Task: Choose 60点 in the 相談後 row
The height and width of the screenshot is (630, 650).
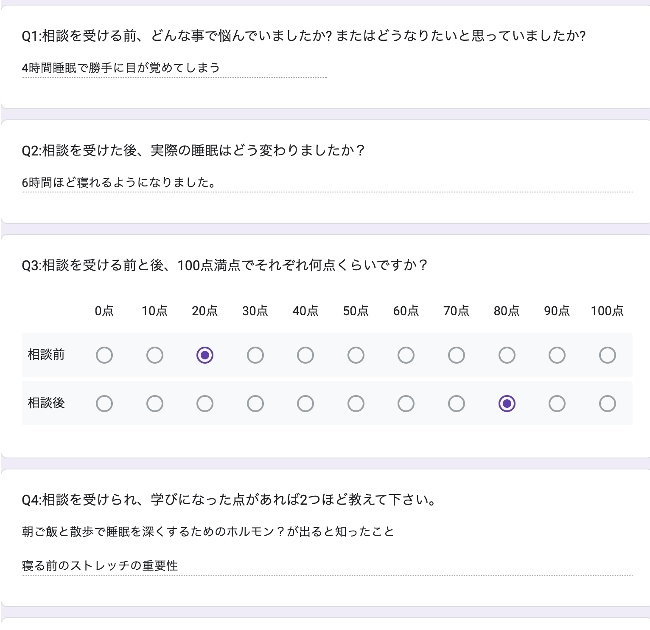Action: coord(406,404)
